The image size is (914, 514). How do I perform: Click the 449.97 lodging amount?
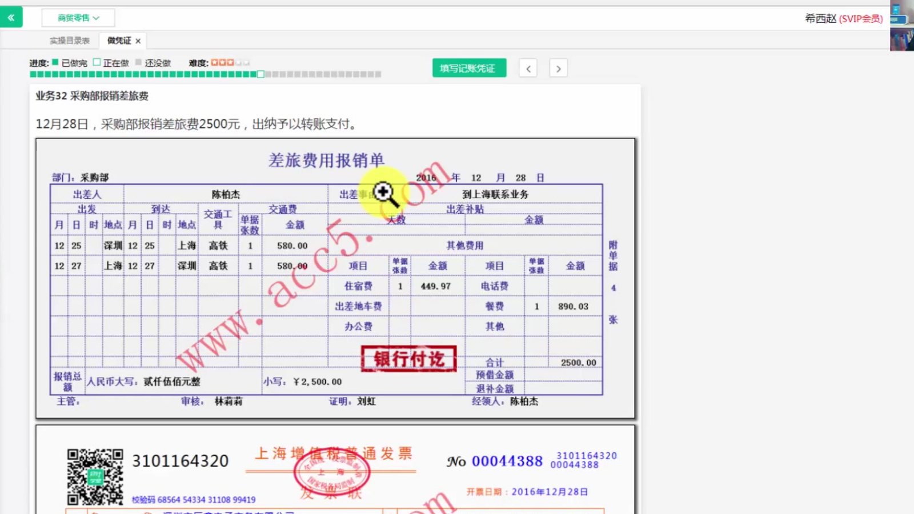point(435,286)
